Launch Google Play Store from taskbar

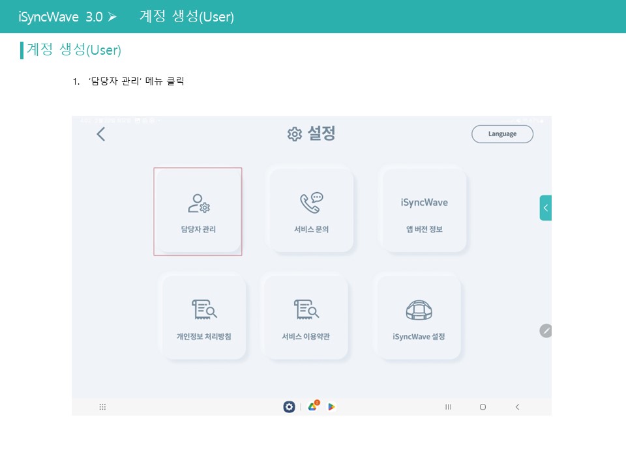click(x=332, y=407)
